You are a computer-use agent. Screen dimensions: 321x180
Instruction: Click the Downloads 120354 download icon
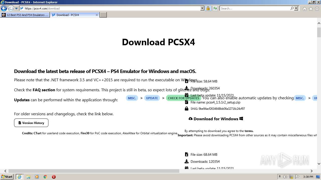click(x=186, y=161)
